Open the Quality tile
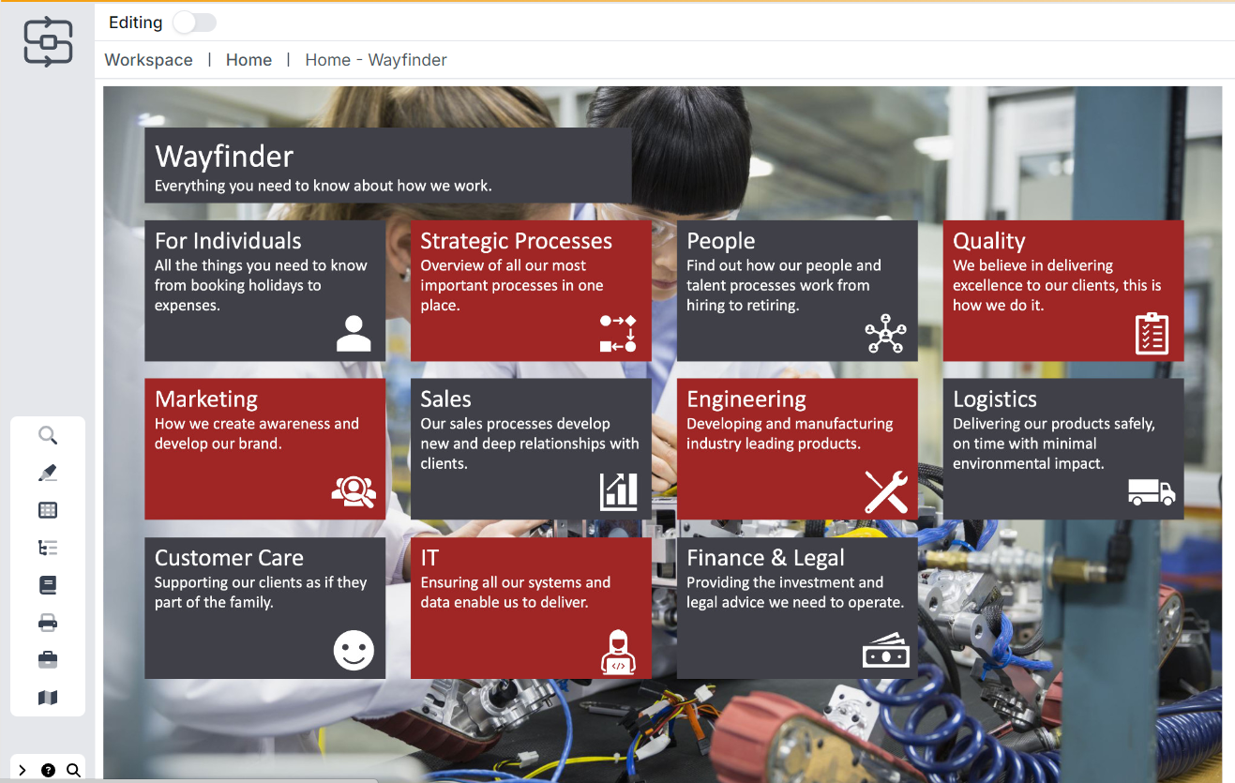This screenshot has width=1235, height=783. (x=1062, y=291)
